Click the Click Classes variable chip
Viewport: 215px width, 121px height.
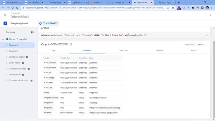coord(50,63)
